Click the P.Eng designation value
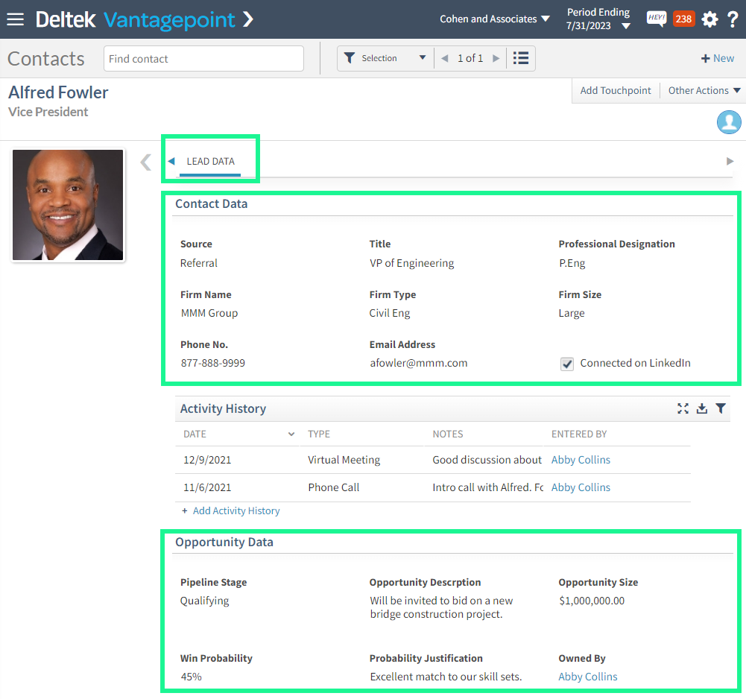This screenshot has width=746, height=699. (572, 263)
